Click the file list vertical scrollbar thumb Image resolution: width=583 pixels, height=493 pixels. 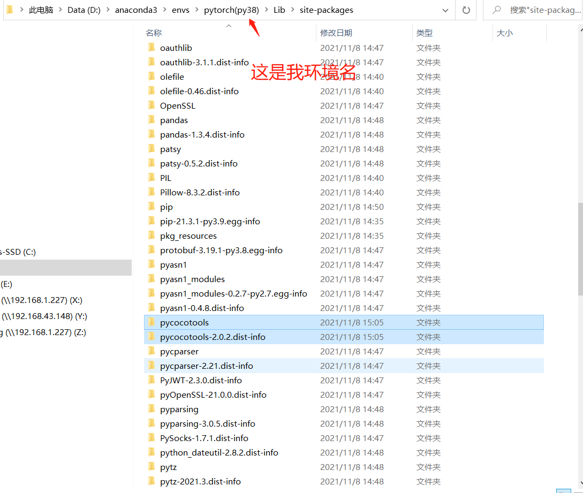click(580, 249)
